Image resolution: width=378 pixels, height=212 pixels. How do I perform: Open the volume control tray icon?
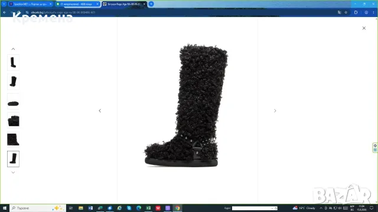point(340,208)
